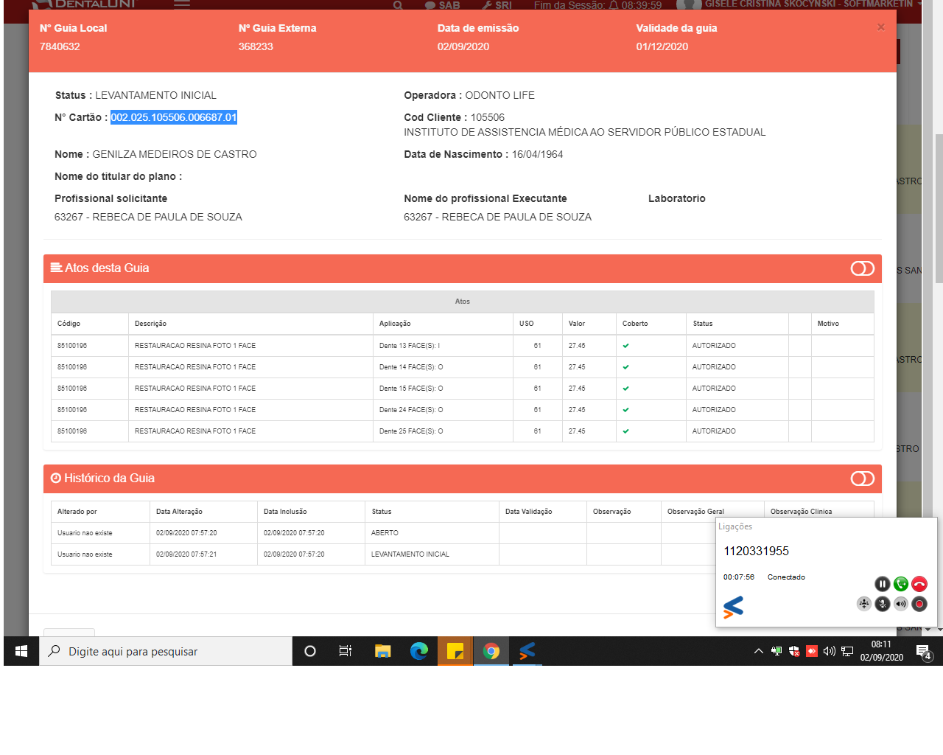Show hidden system tray icons
This screenshot has height=755, width=943.
[758, 651]
